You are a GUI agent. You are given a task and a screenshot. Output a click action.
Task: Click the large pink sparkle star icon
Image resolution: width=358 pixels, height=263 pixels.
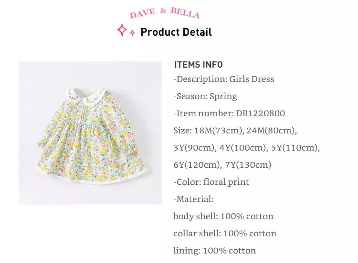[122, 30]
